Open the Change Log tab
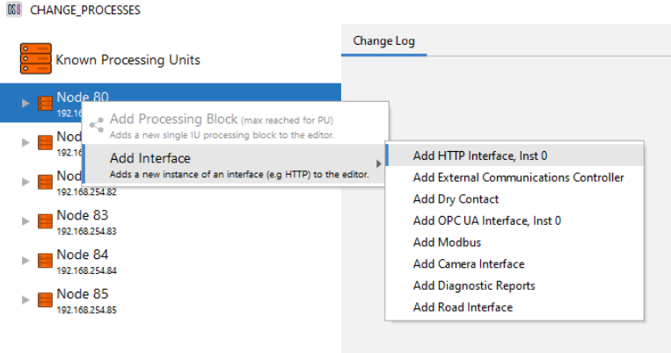671x353 pixels. click(383, 40)
